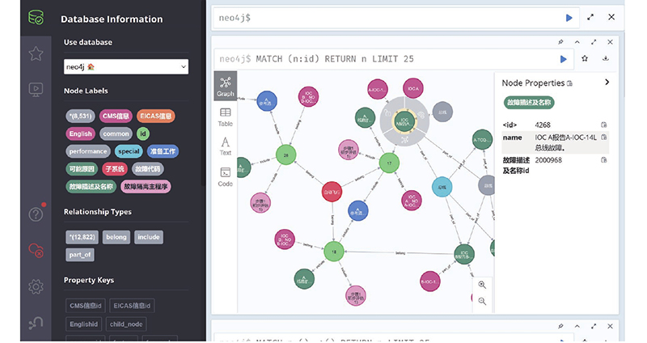Viewport: 647px width, 343px height.
Task: Open sidebar settings gear icon
Action: (36, 286)
